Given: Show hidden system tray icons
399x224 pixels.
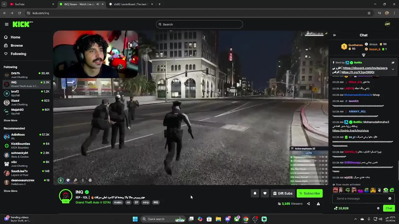Looking at the screenshot, I should [x=355, y=219].
